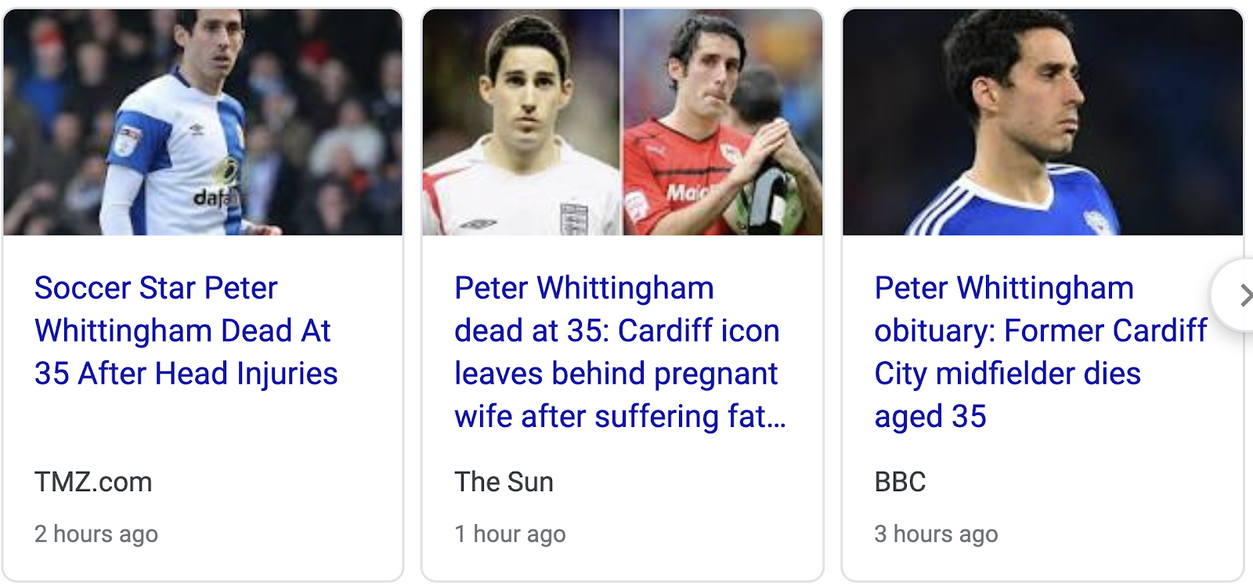Open the TMZ story photo with blue-white kit
The height and width of the screenshot is (586, 1253).
click(x=203, y=122)
